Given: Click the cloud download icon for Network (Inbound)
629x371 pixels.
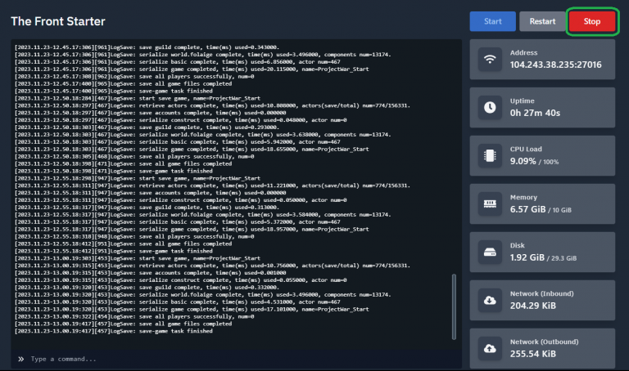Looking at the screenshot, I should coord(491,300).
